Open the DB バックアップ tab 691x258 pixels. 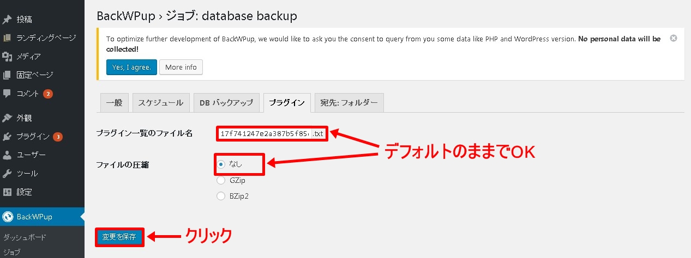coord(226,102)
